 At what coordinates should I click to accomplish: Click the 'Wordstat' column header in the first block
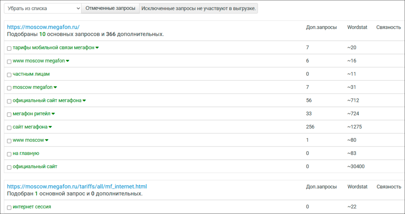(x=357, y=27)
